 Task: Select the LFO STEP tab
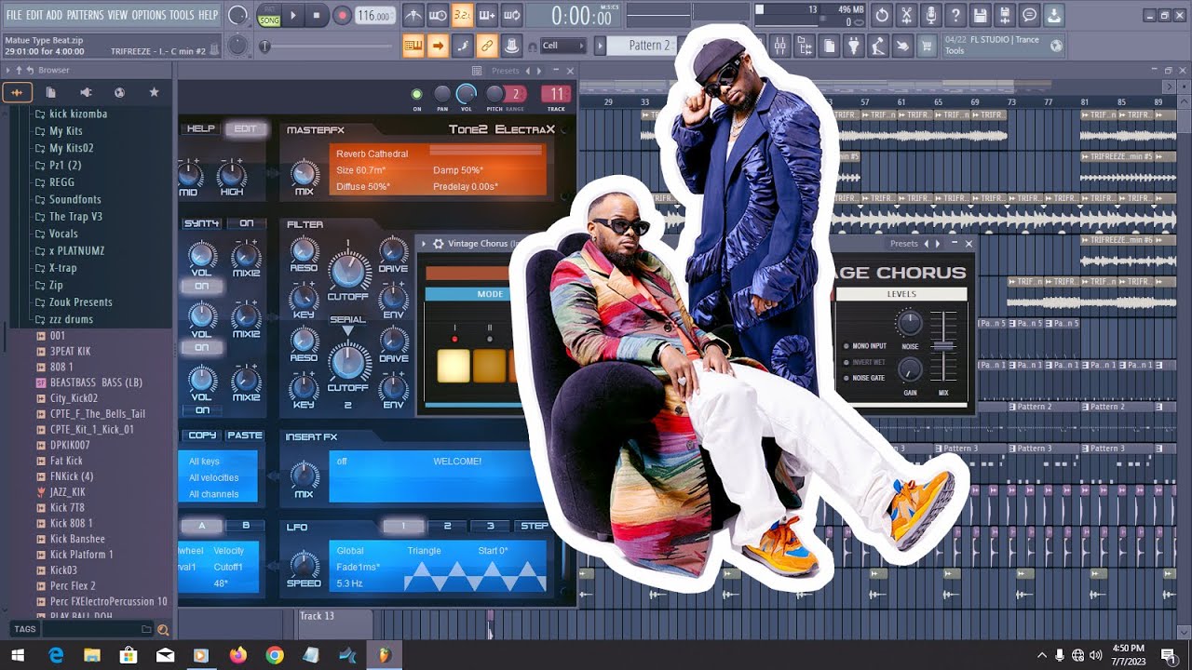click(534, 527)
